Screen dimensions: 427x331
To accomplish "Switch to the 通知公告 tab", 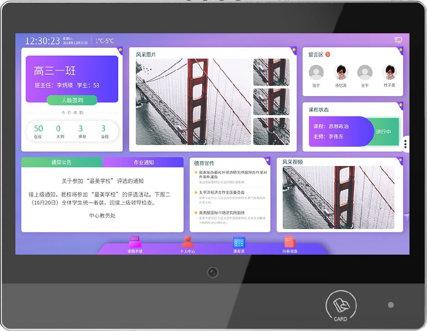I will (61, 163).
